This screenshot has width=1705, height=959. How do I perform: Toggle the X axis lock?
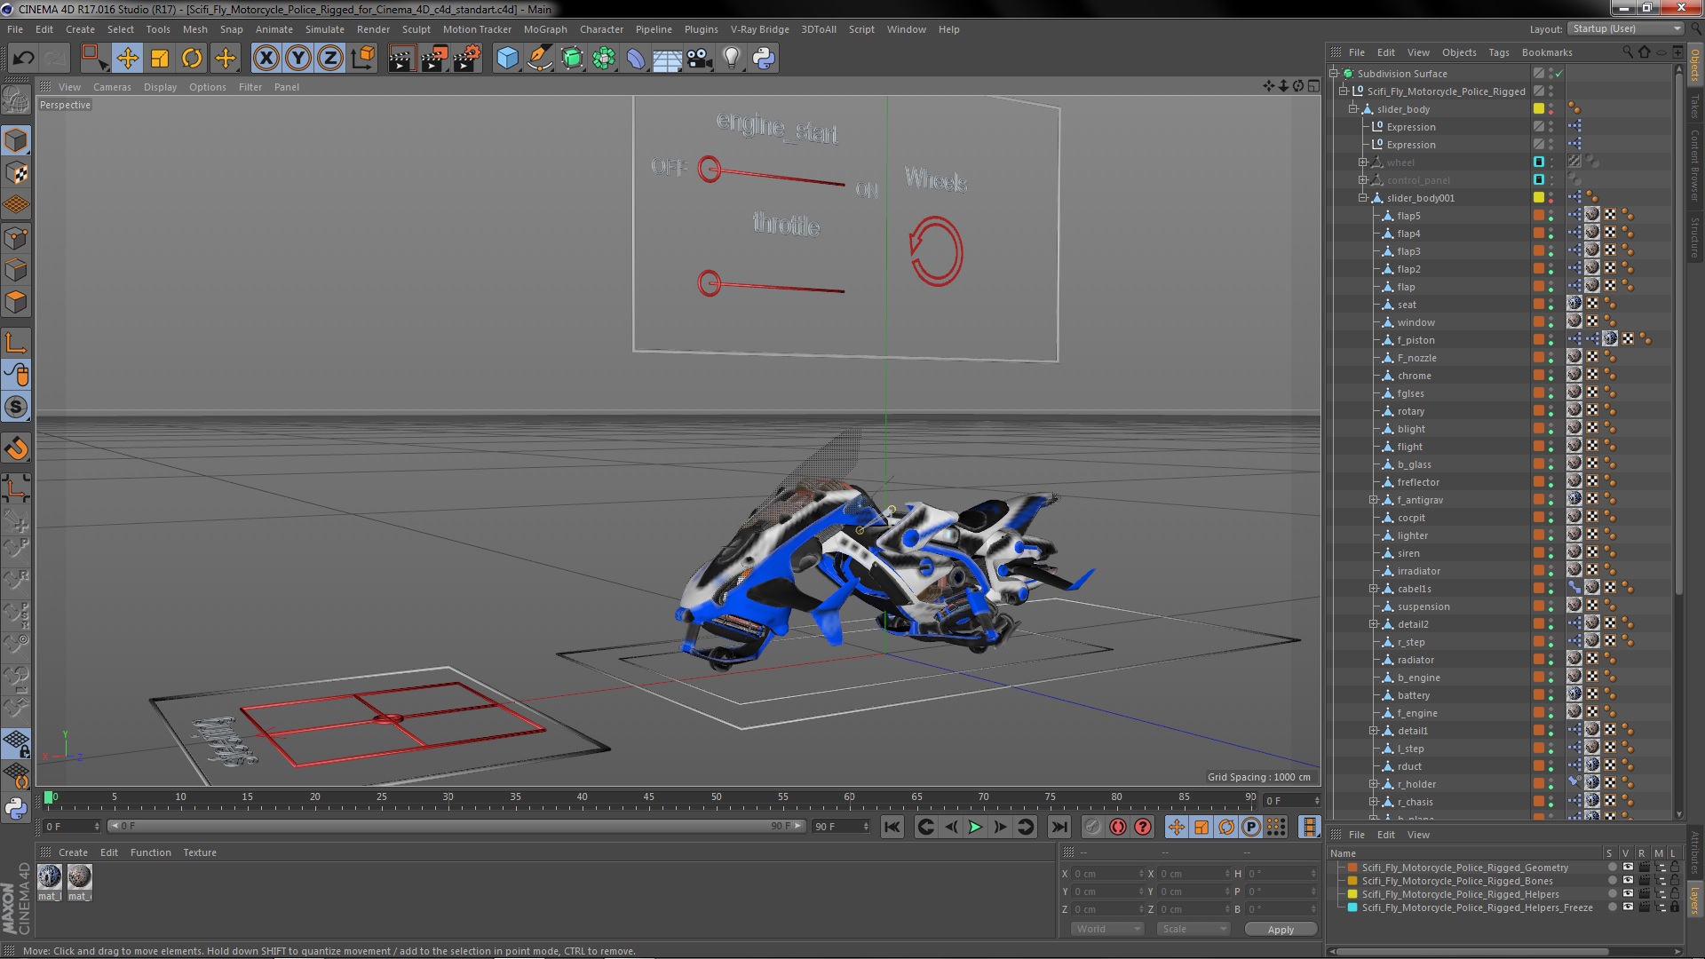point(266,59)
